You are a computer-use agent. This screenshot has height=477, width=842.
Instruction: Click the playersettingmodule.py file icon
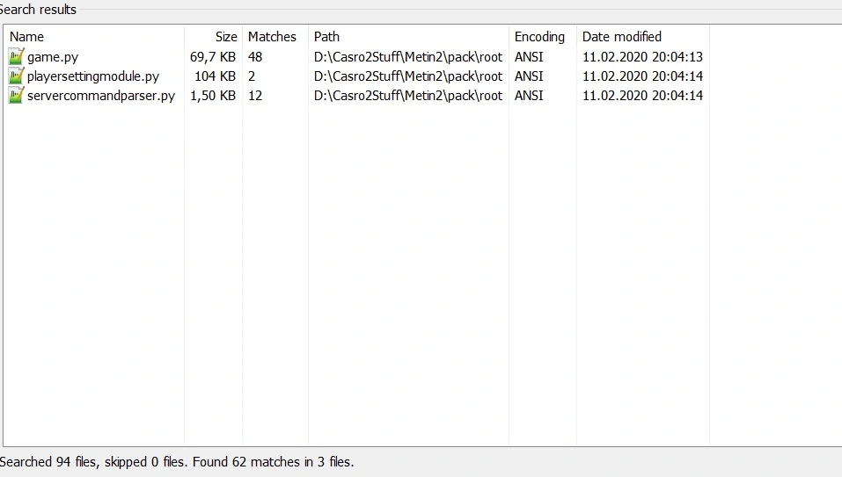click(16, 76)
